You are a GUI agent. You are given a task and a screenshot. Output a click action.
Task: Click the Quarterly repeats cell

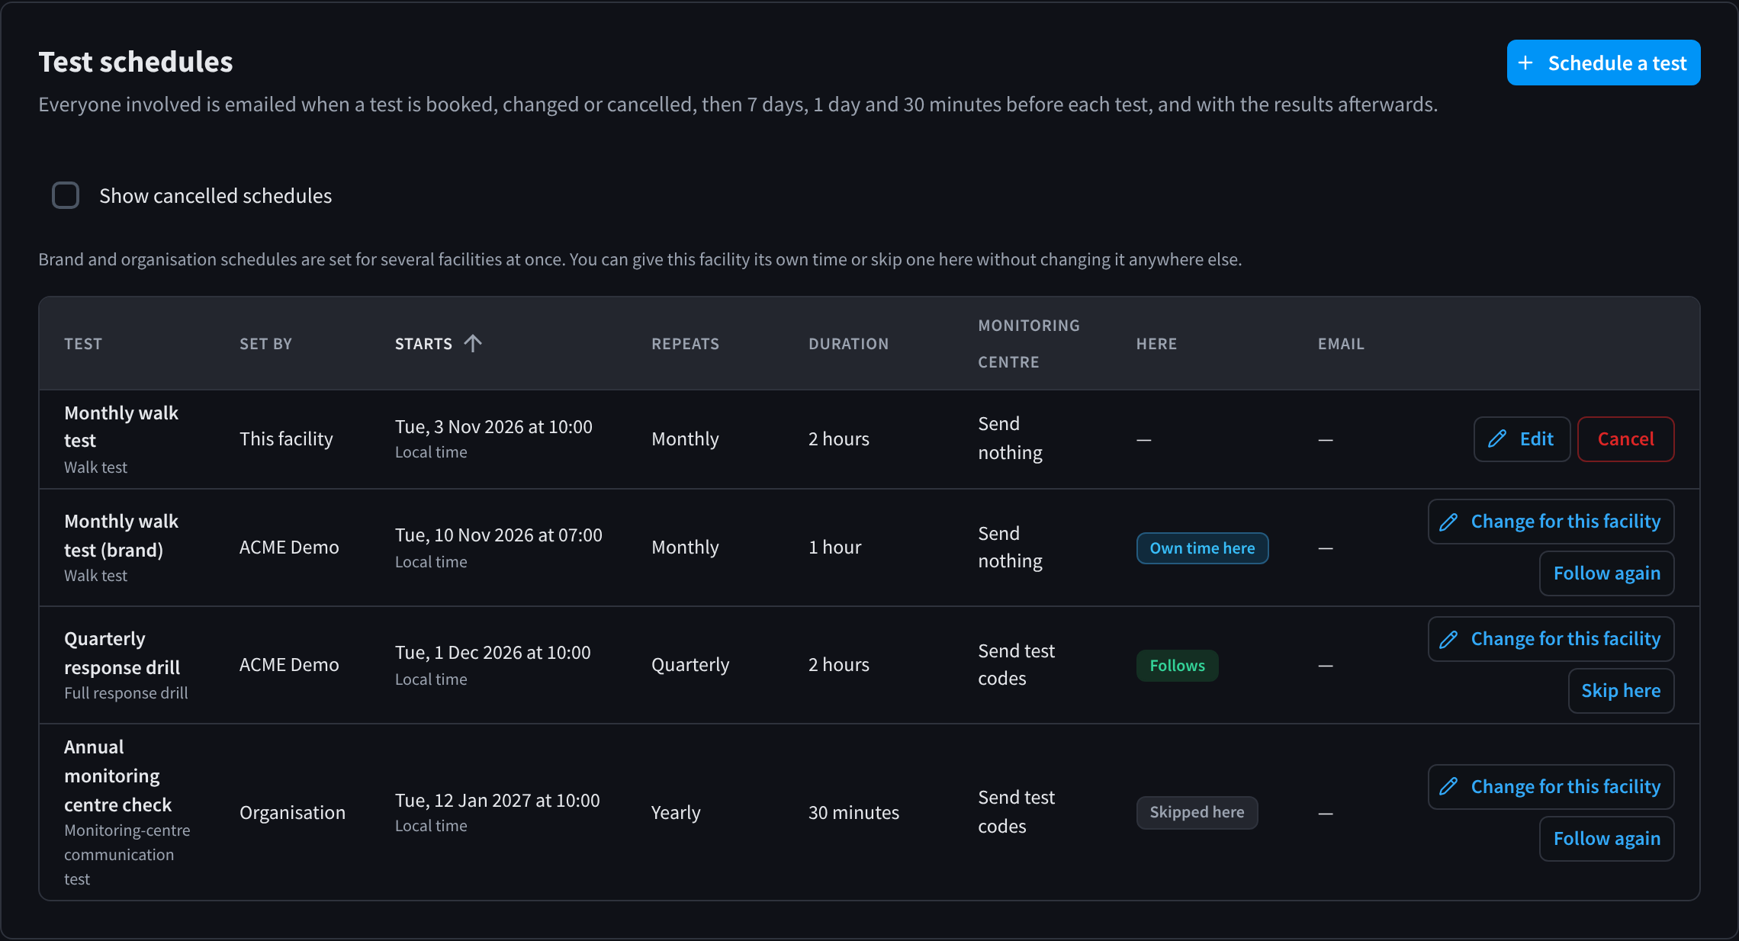690,665
